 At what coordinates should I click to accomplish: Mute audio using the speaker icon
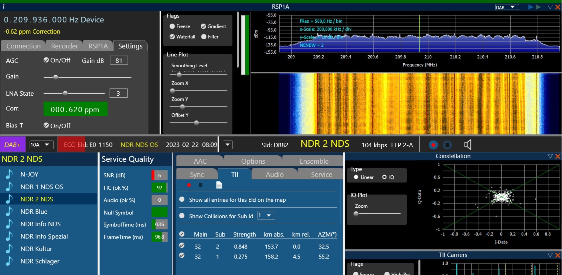pyautogui.click(x=467, y=145)
